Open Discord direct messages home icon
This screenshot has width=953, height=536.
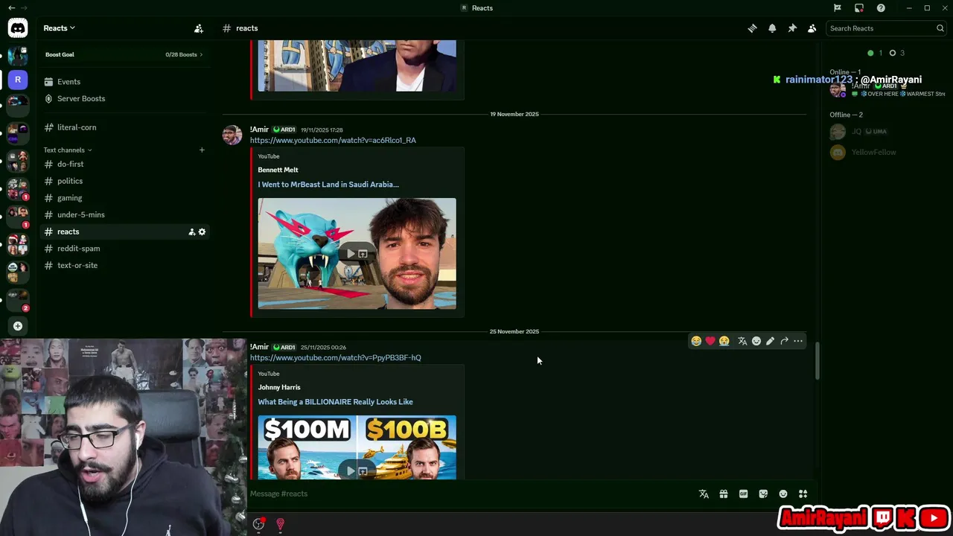[18, 28]
